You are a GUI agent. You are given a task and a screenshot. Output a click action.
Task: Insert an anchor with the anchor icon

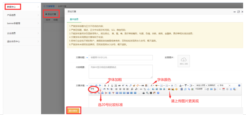[x=148, y=89]
